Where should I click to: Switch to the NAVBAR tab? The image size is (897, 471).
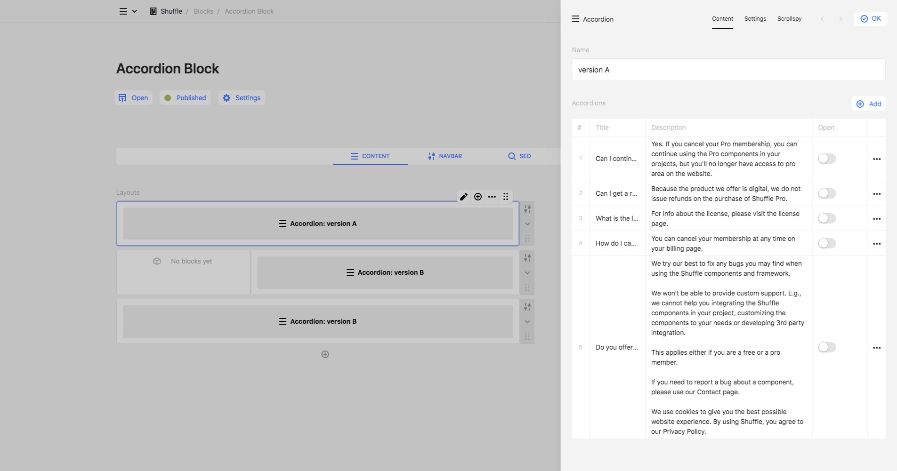[x=445, y=156]
